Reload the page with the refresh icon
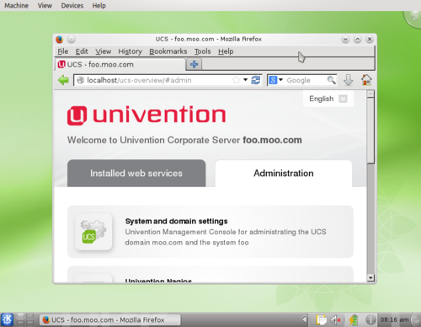421x327 pixels. coord(255,80)
